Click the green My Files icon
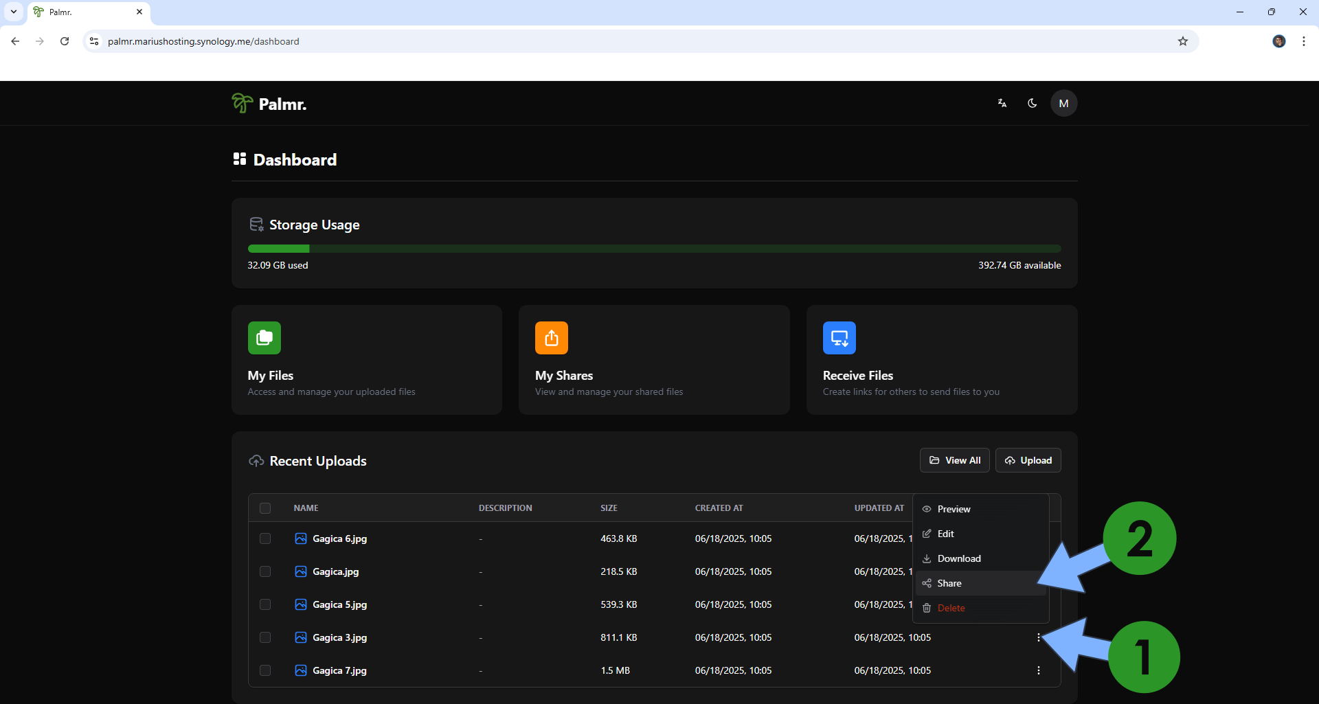This screenshot has width=1319, height=704. [x=264, y=338]
